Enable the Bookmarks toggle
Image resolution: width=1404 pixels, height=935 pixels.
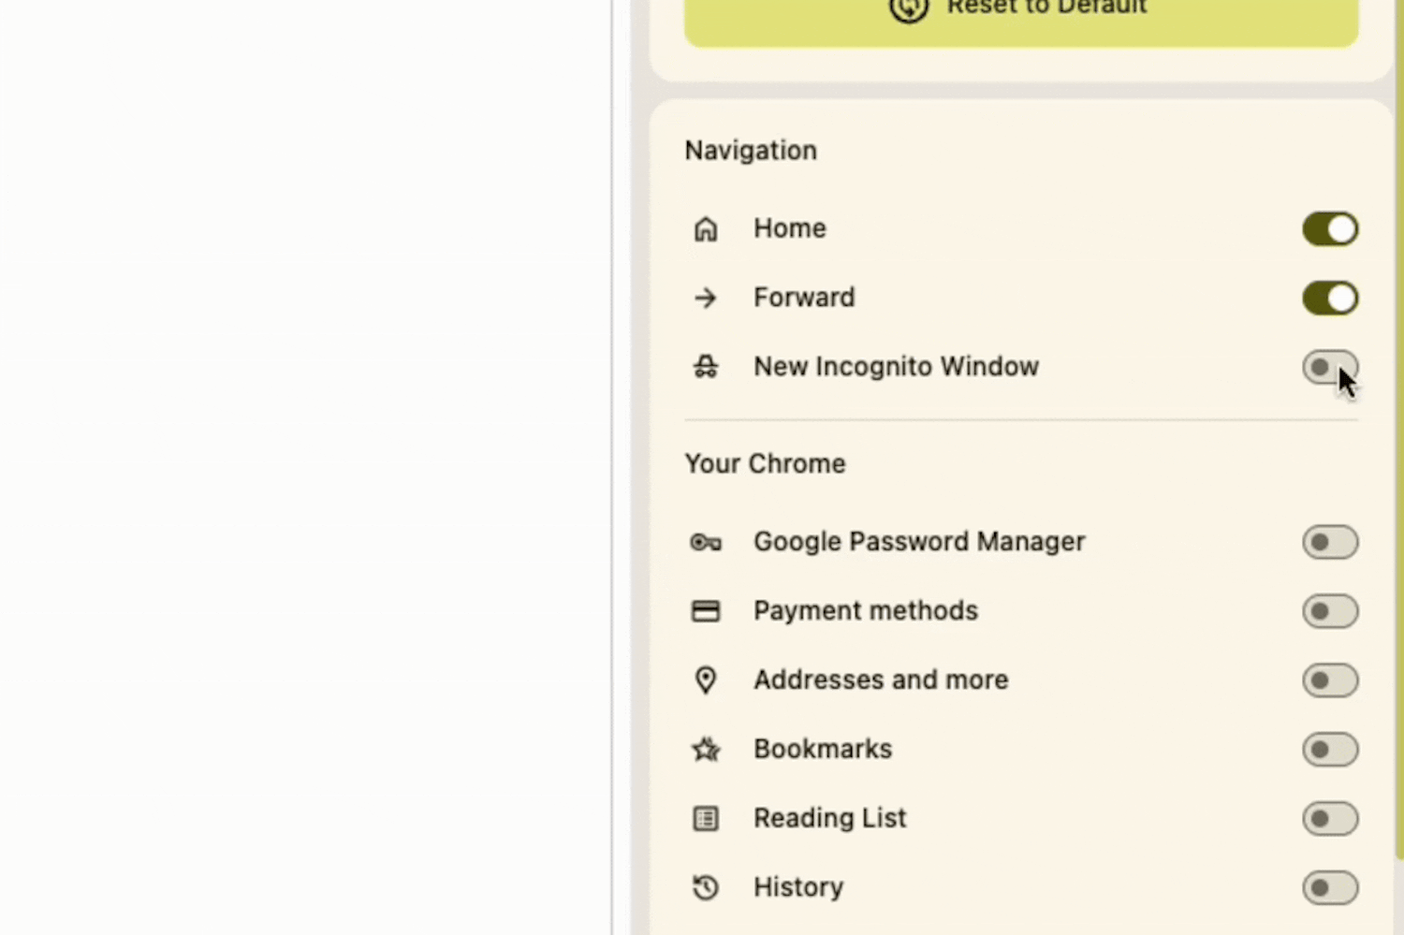1329,750
